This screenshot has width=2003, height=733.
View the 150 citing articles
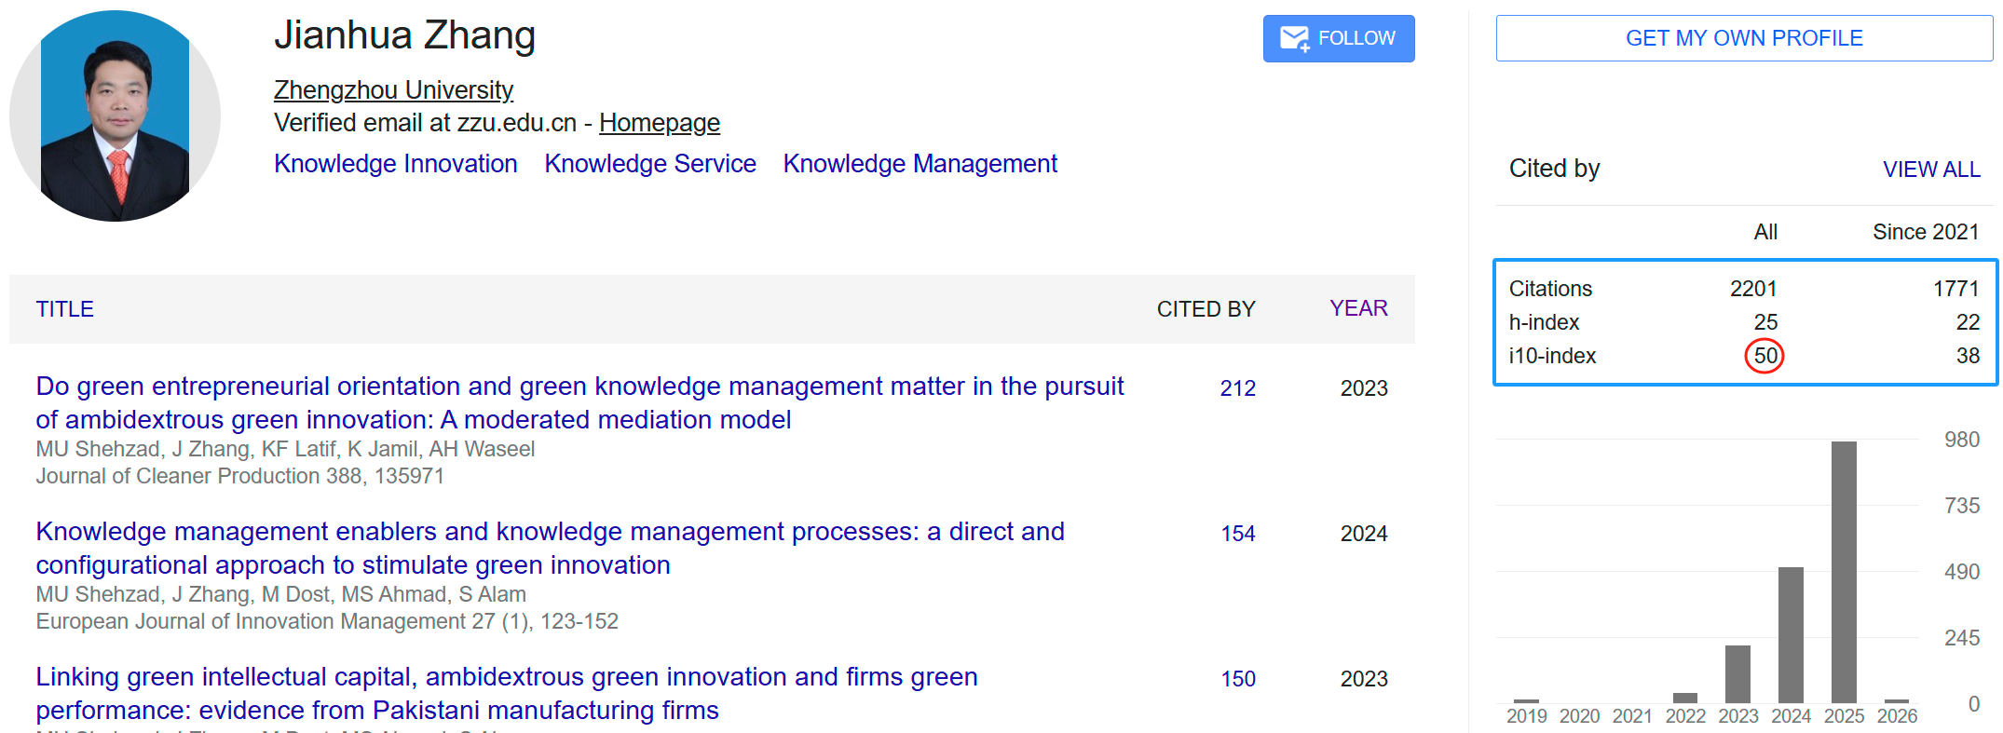pos(1237,679)
